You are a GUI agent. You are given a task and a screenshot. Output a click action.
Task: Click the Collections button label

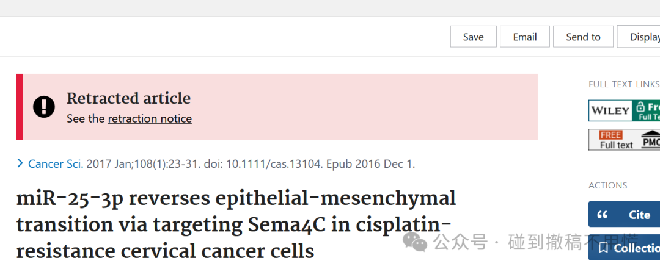(x=637, y=248)
